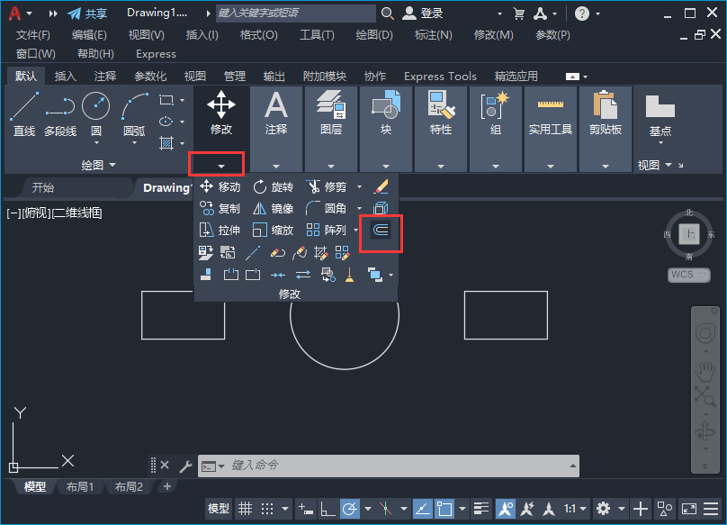Select the Scale (缩放) tool
The width and height of the screenshot is (727, 525).
[274, 230]
